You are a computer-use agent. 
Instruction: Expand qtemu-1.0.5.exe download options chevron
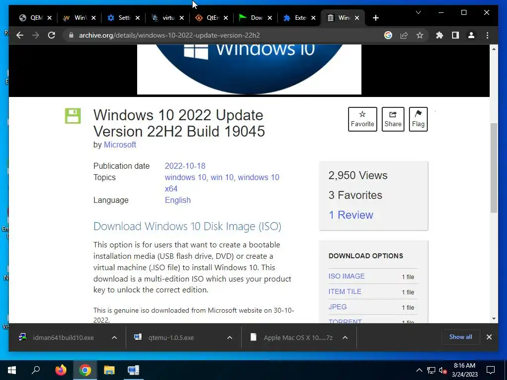pos(230,337)
